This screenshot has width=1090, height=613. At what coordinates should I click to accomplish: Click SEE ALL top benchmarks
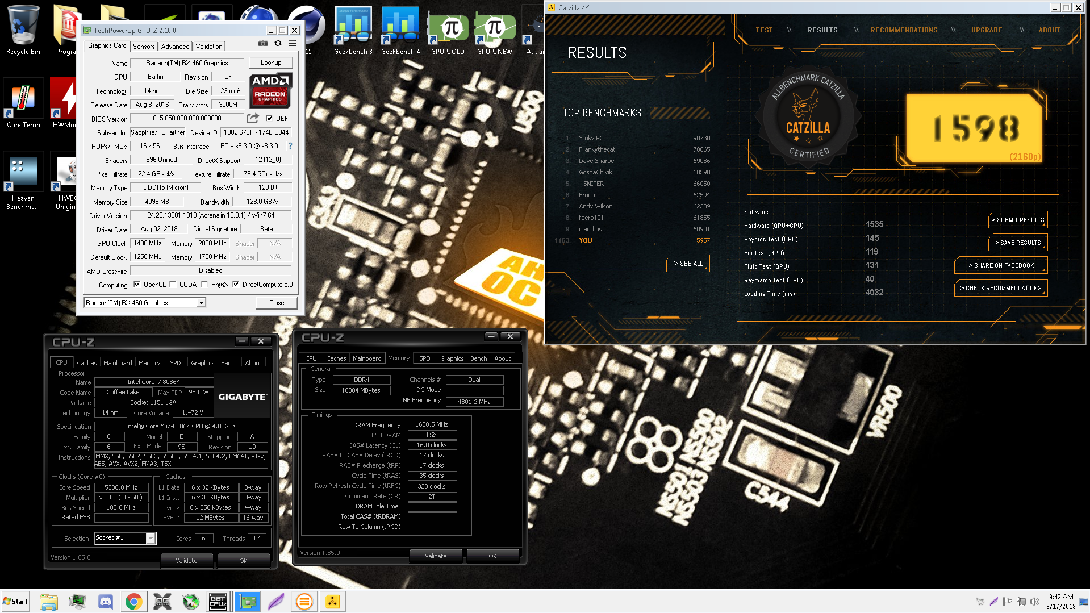pyautogui.click(x=688, y=264)
